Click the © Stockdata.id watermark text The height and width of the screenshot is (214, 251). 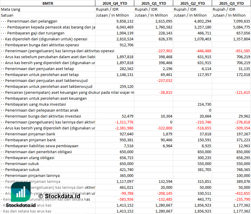tap(59, 196)
